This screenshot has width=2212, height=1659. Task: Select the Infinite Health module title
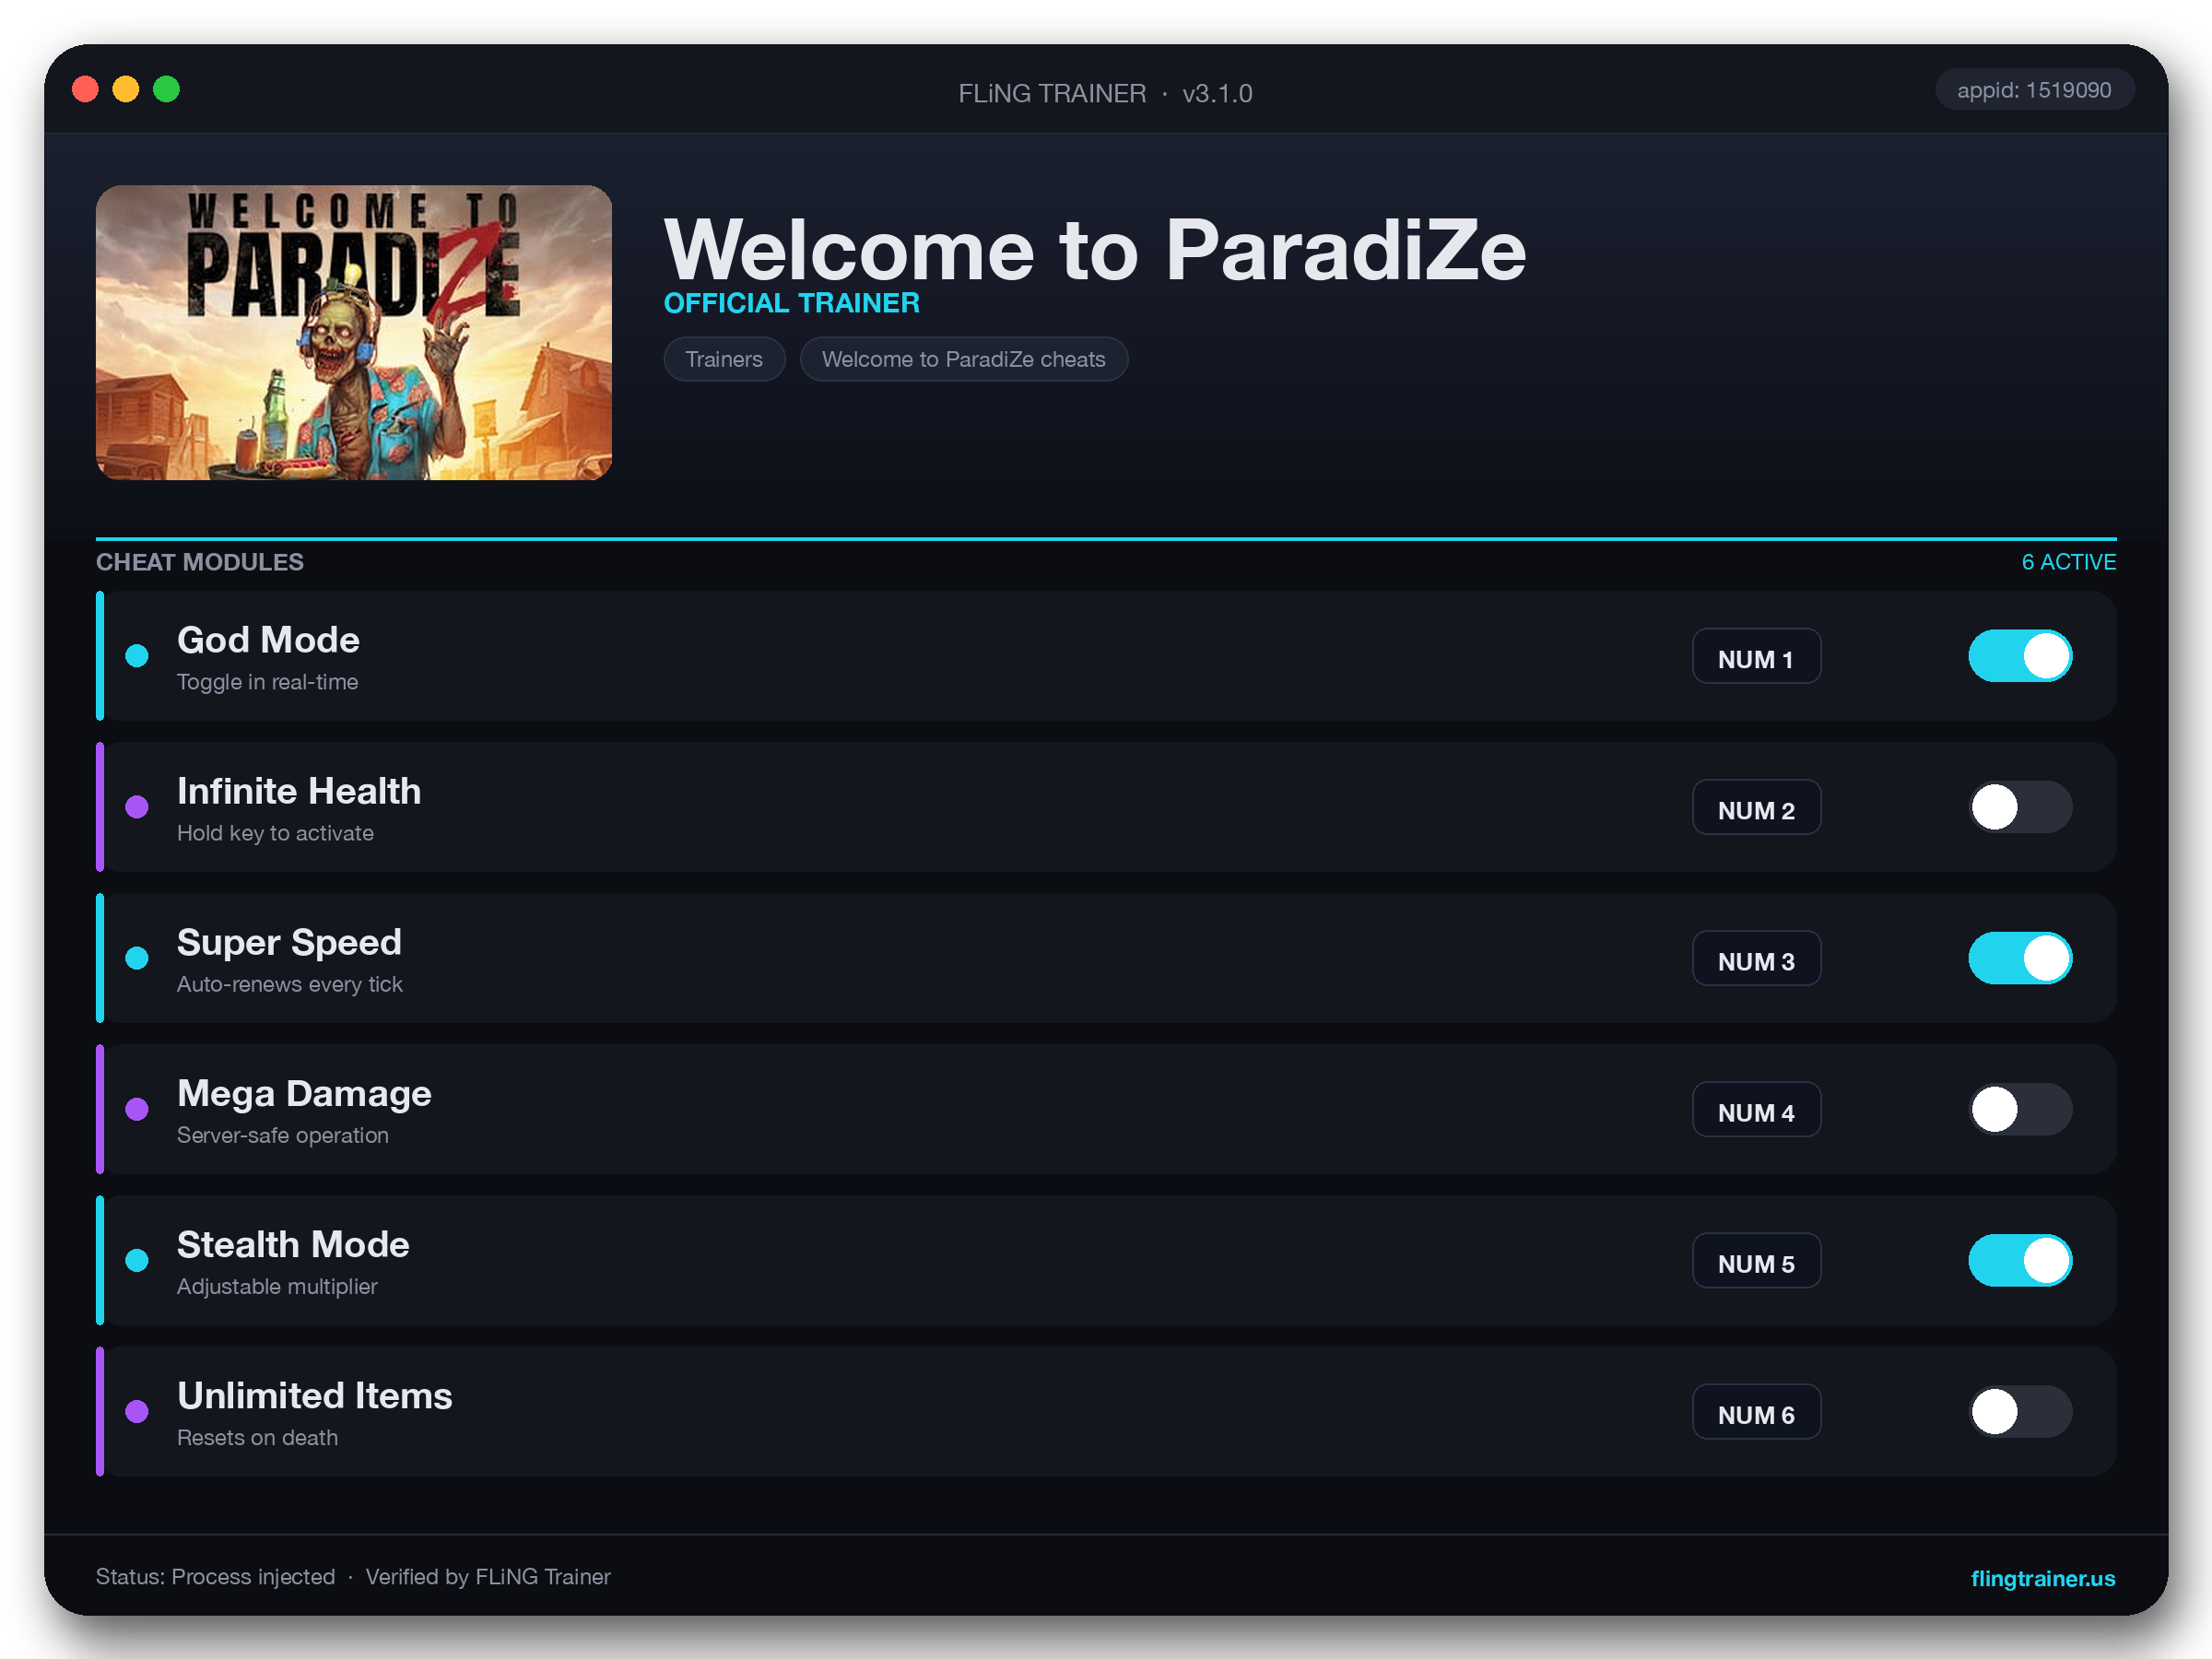[299, 791]
